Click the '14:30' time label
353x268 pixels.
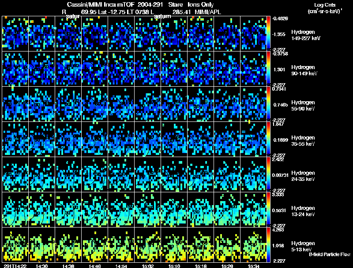tap(41, 266)
